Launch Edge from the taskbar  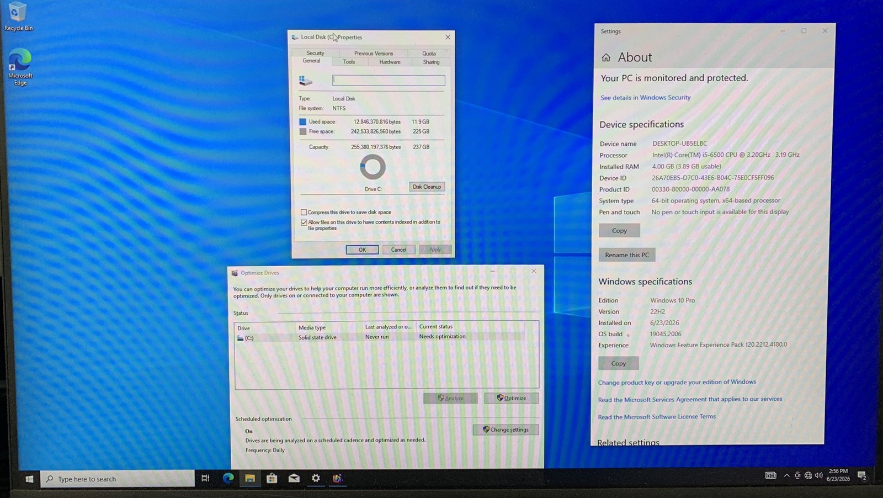(x=228, y=478)
